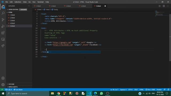The image size is (171, 96).
Task: Open Run and Debug view icon
Action: tap(3, 26)
